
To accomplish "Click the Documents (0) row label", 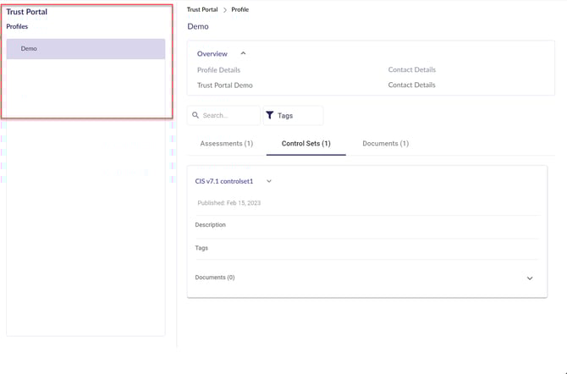I will click(x=215, y=278).
